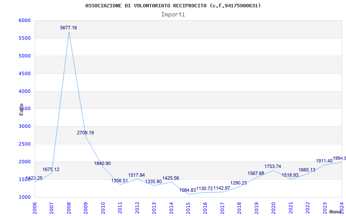The image size is (346, 216).
Task: Click the x-axis year 2020
Action: (274, 208)
